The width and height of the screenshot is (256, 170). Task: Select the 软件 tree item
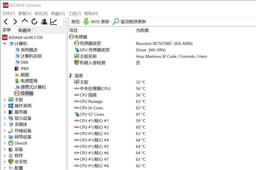pos(19,156)
